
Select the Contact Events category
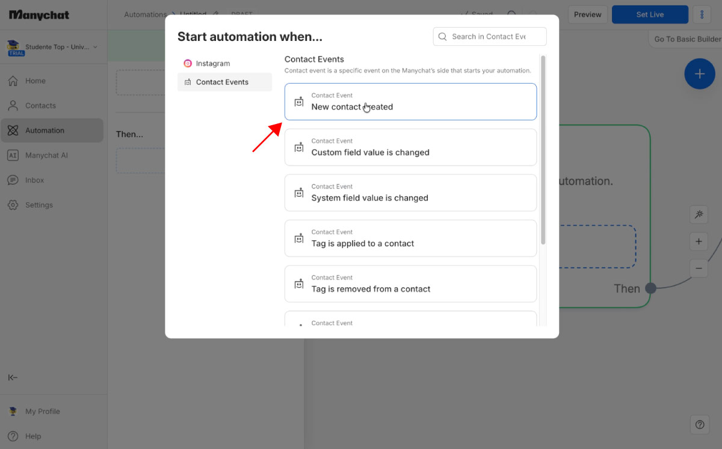(224, 82)
